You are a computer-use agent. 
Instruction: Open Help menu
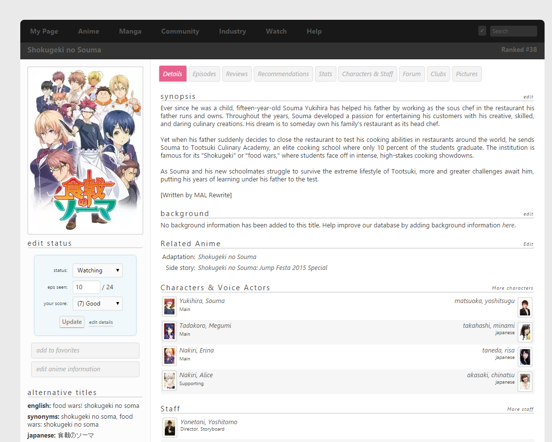pyautogui.click(x=314, y=31)
